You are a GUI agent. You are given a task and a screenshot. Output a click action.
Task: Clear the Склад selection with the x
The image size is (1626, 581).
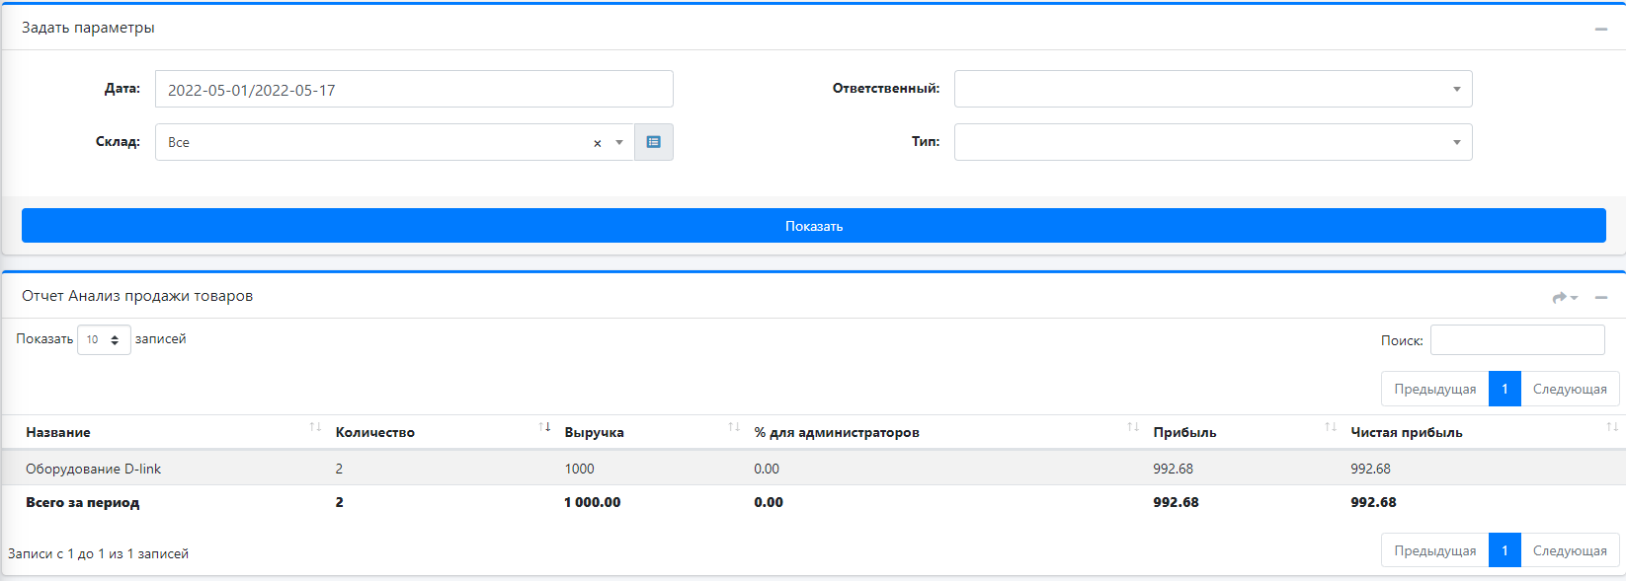(597, 143)
